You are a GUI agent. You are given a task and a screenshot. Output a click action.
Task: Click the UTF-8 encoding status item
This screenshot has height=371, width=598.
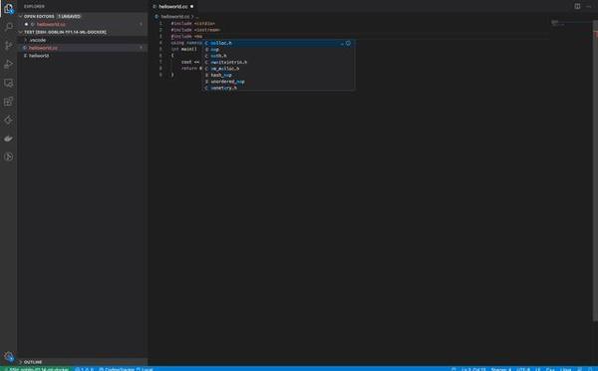point(523,369)
